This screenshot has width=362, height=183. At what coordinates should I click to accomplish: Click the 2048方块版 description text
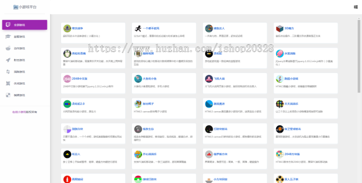point(302,162)
